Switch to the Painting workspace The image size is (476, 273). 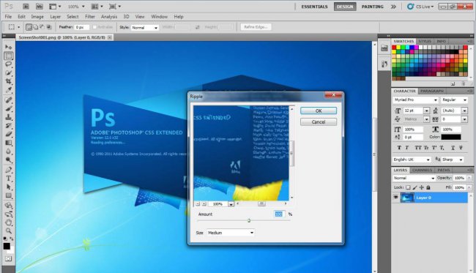coord(373,7)
